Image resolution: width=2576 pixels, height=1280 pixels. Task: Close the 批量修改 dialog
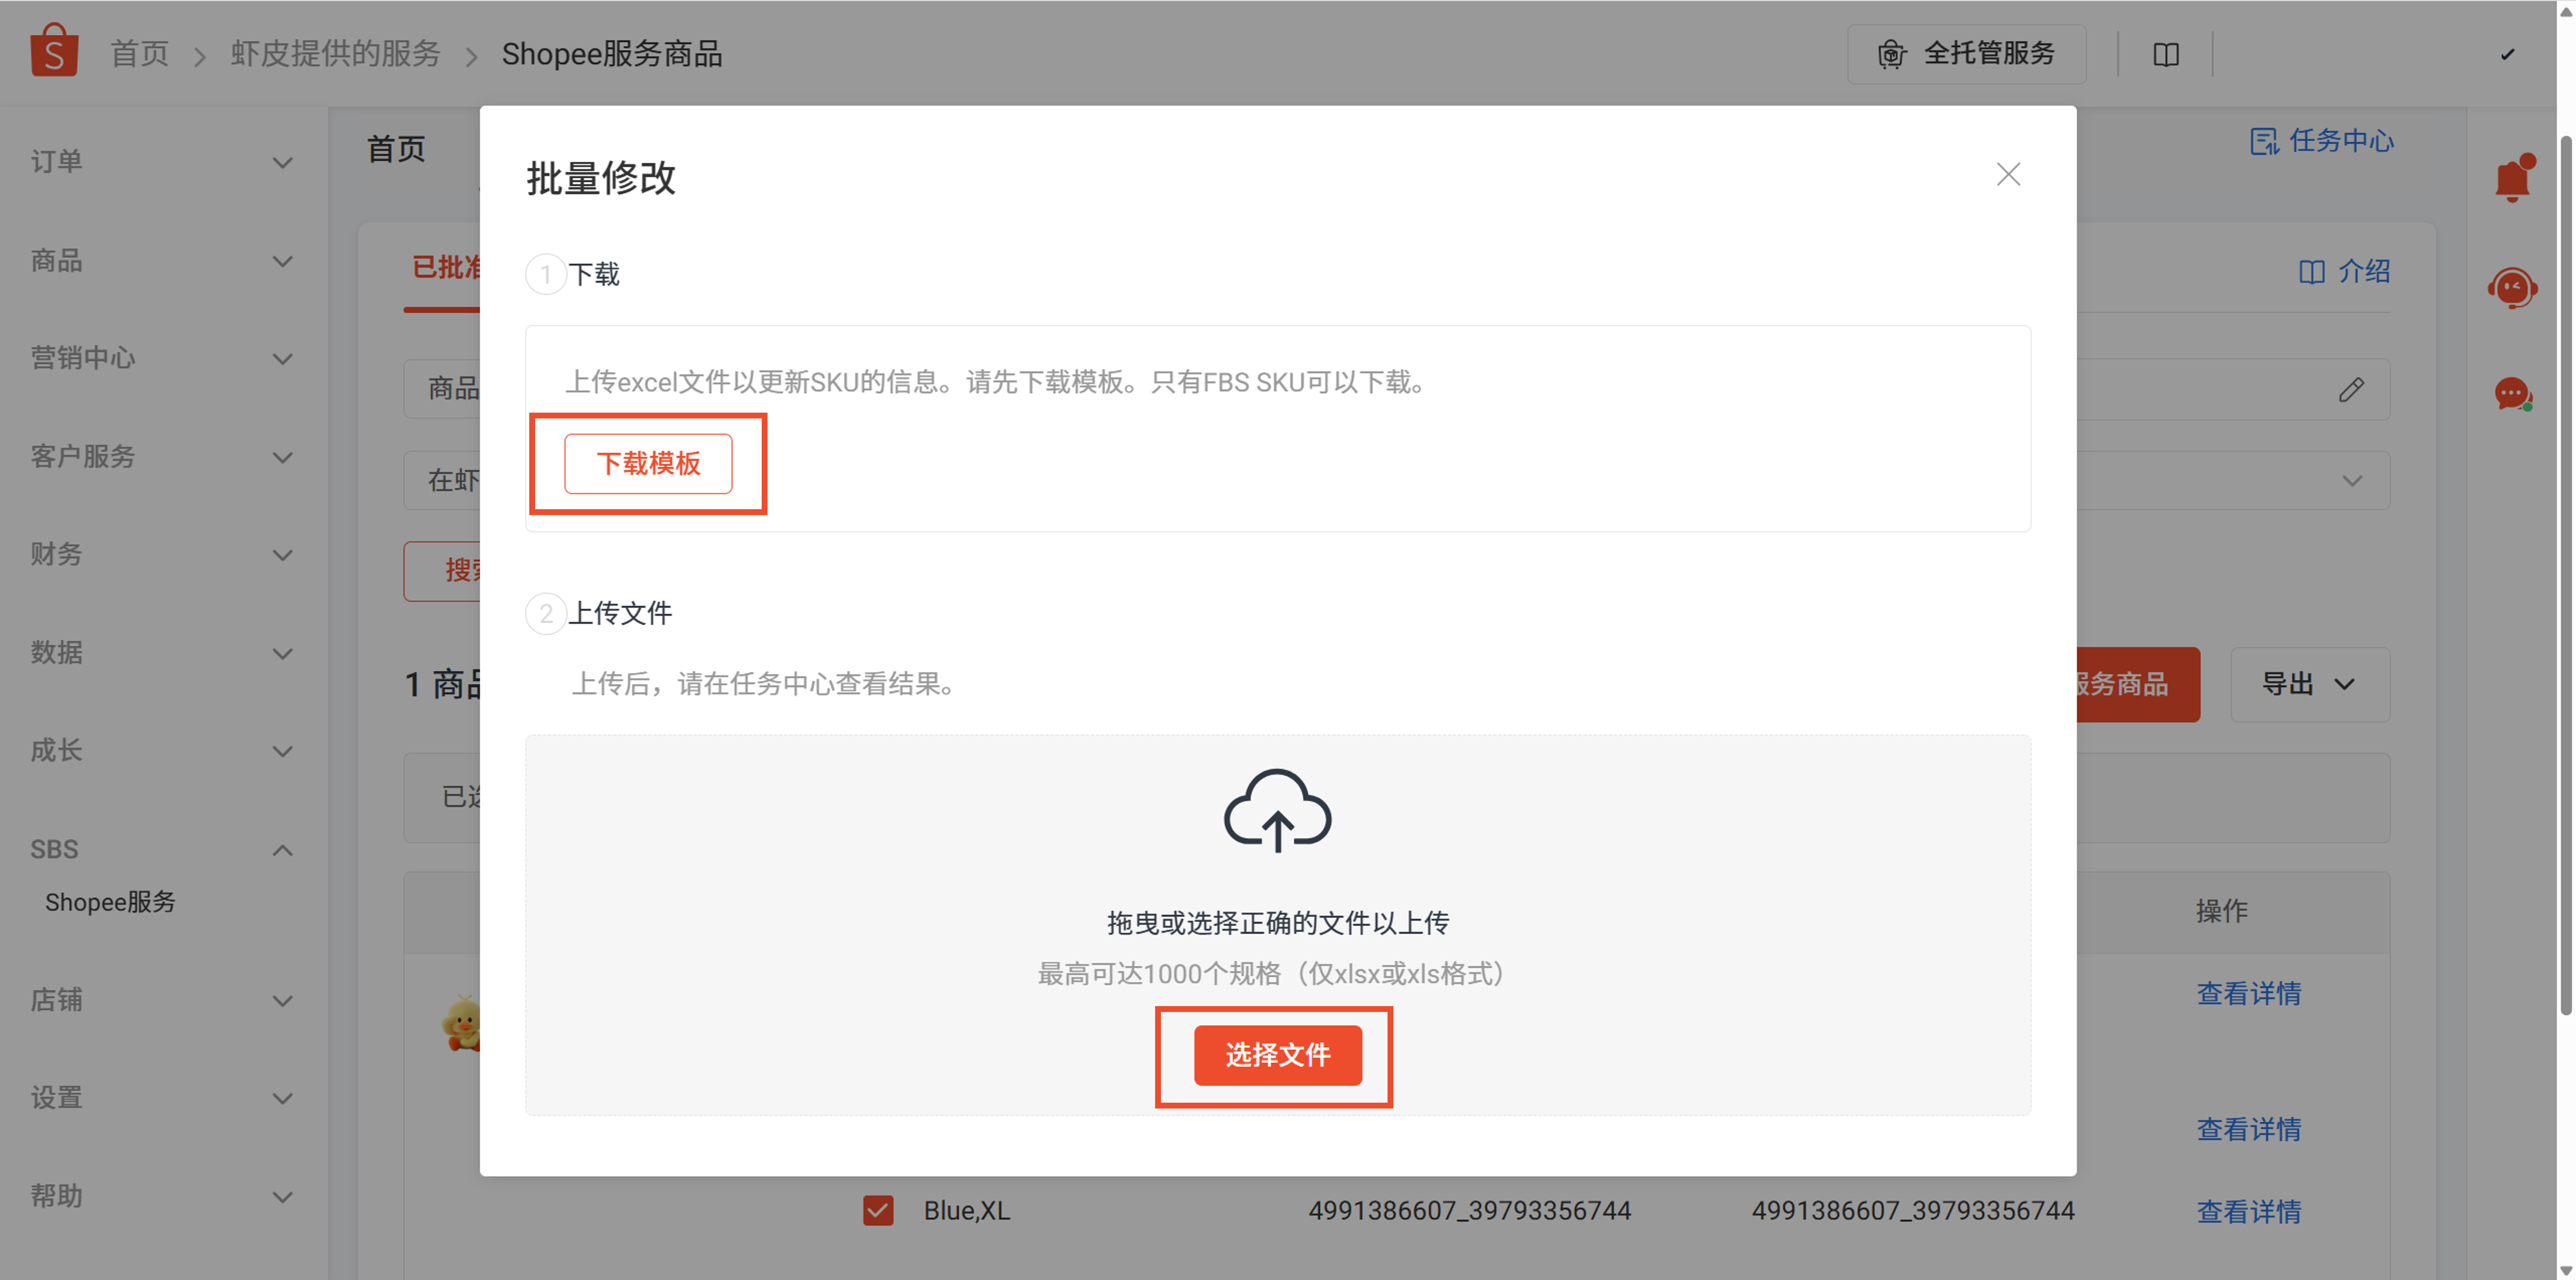(x=2008, y=174)
